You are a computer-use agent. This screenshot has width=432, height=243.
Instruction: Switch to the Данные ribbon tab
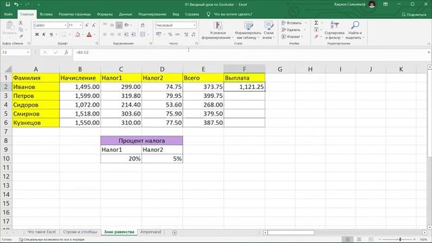[x=126, y=14]
